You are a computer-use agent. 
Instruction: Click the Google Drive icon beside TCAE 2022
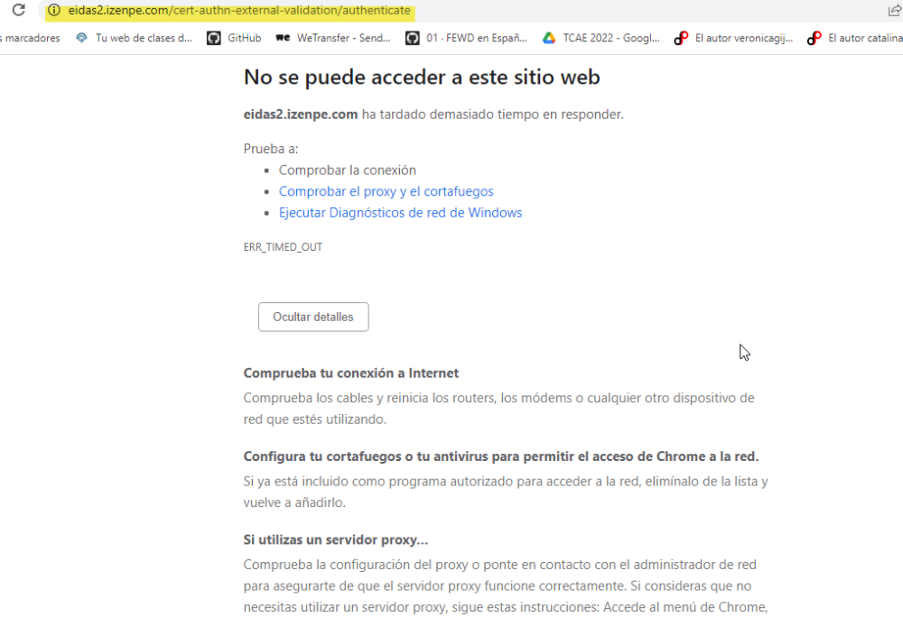pos(549,38)
